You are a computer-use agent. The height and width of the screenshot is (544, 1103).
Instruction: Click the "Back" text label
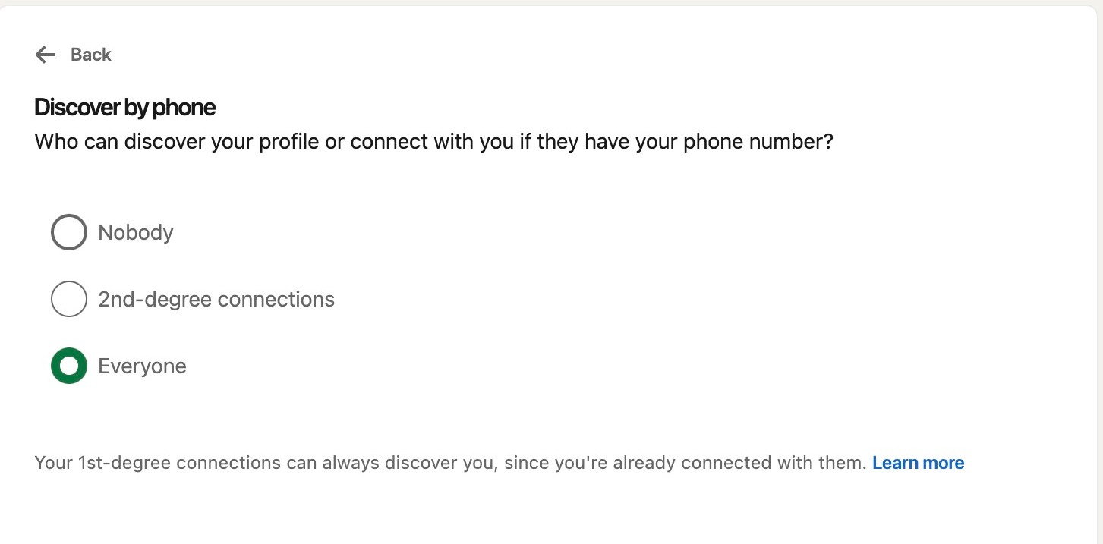tap(90, 55)
